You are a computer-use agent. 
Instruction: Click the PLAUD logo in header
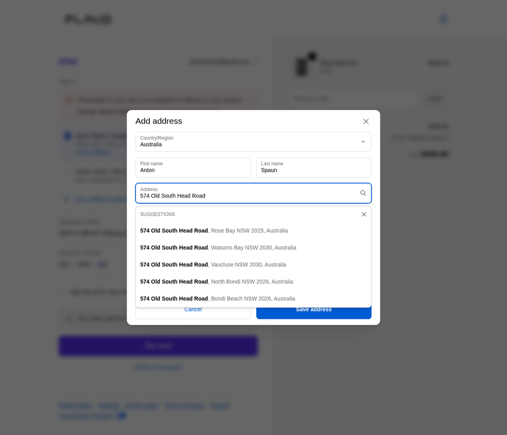88,19
